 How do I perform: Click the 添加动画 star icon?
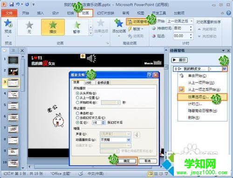coord(119,23)
